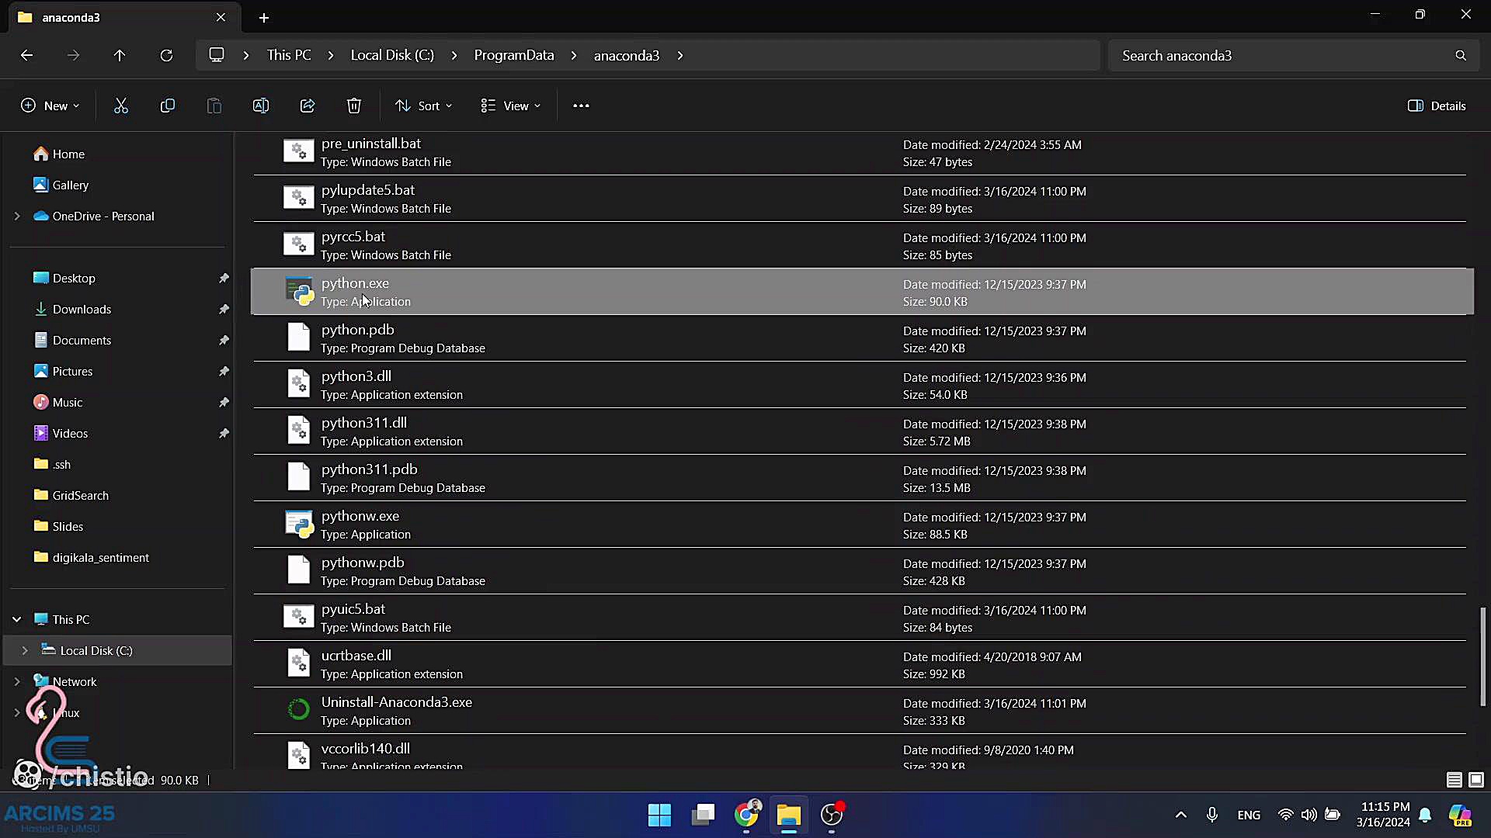Image resolution: width=1491 pixels, height=838 pixels.
Task: Click the PC monitor icon in address bar
Action: (x=217, y=55)
